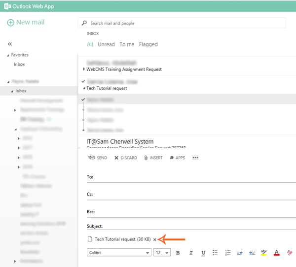
Task: Select the Tech Tutorial request subject line
Action: (107, 88)
